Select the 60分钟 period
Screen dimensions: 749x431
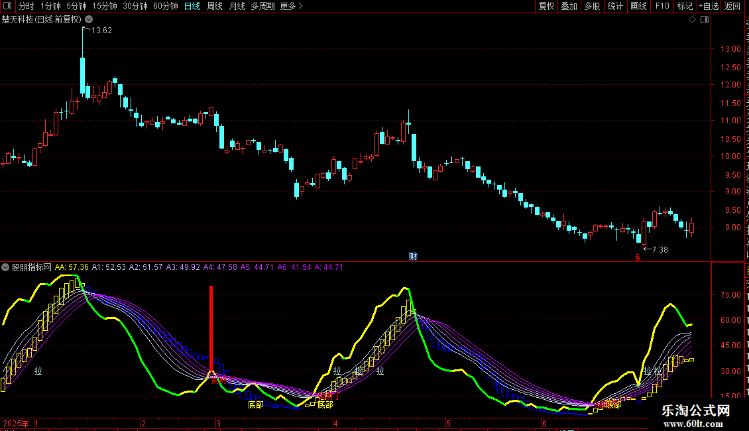166,6
